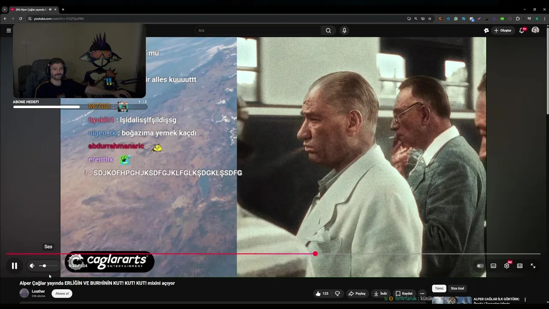This screenshot has height=309, width=549.
Task: Click the flower-shaped icon beside Oluştur
Action: 486,30
